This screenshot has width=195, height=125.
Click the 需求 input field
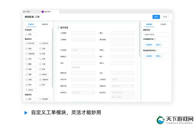(123, 33)
